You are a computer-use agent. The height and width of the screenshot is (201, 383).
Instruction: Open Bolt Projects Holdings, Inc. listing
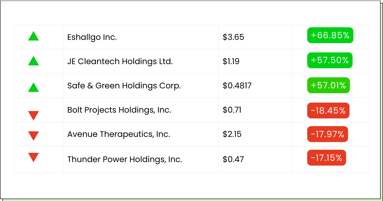pyautogui.click(x=119, y=110)
